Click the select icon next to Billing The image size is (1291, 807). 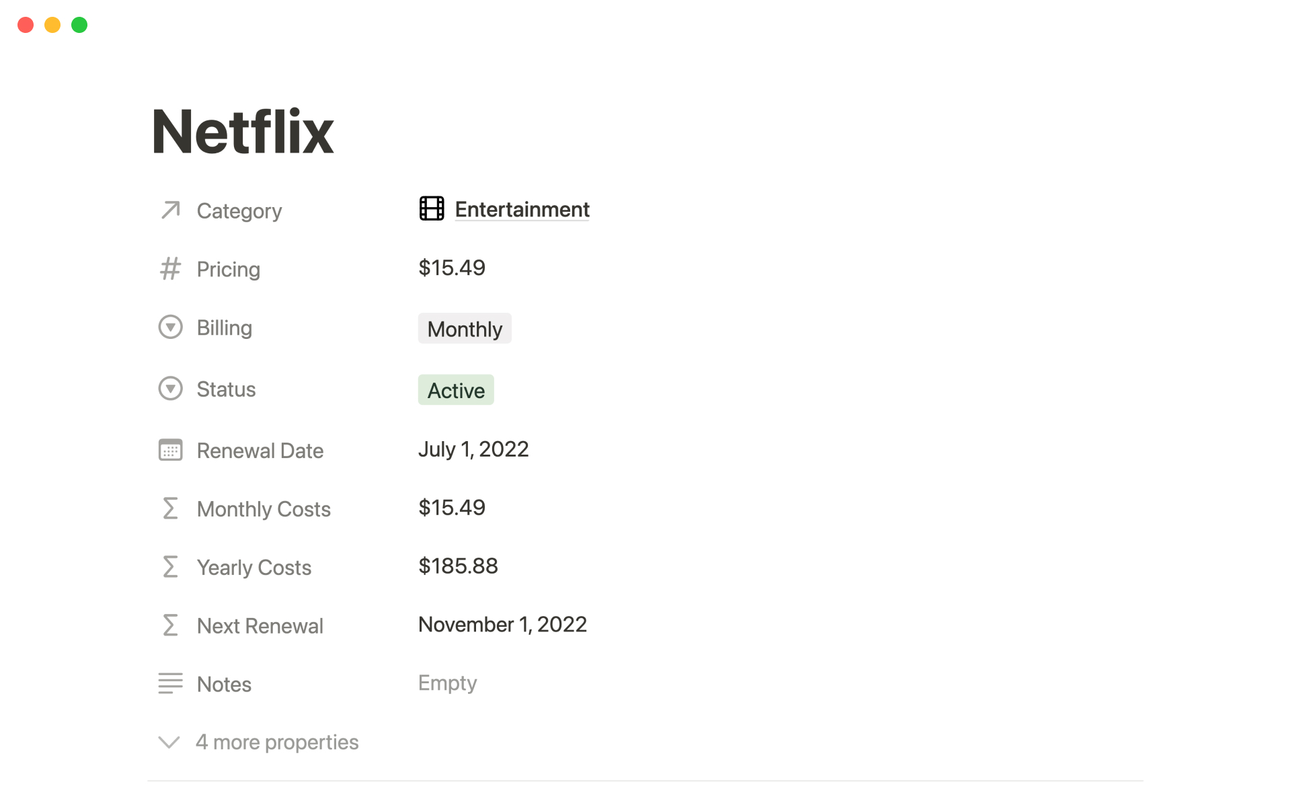coord(171,328)
